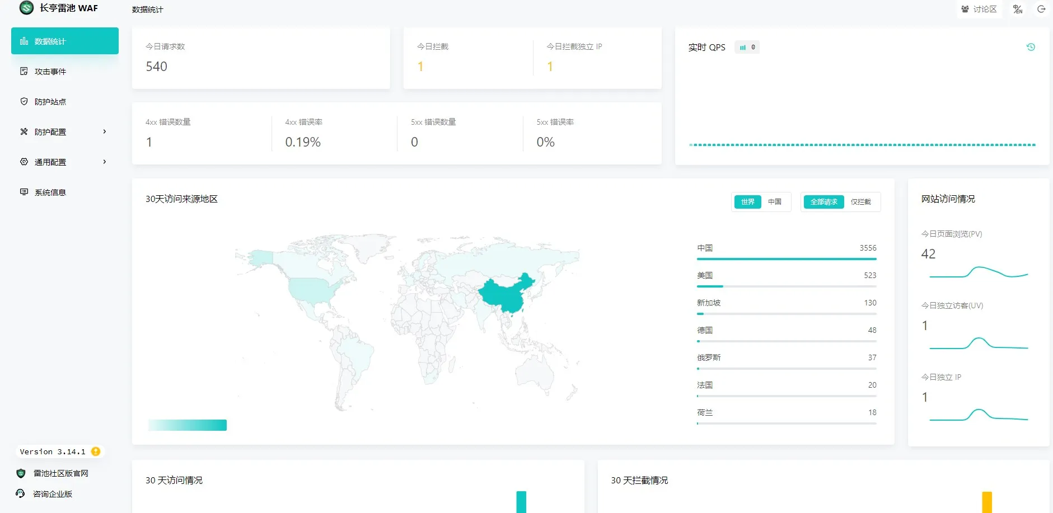Click the map color gradient legend bar

[x=188, y=425]
